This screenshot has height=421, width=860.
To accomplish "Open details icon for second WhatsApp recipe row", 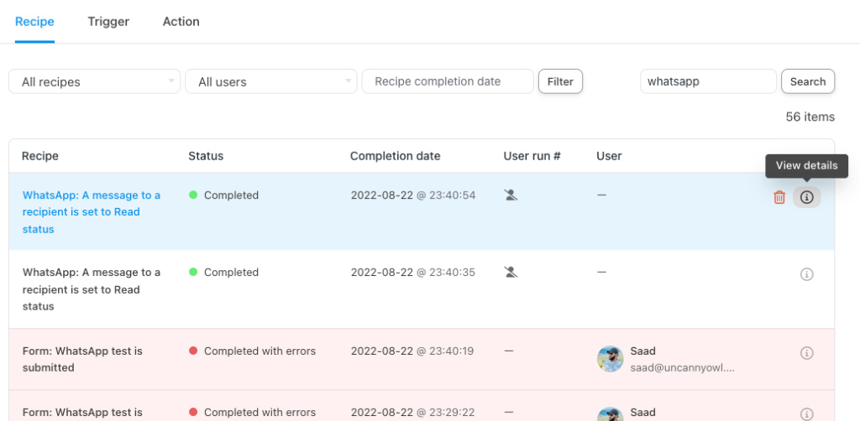I will point(806,274).
